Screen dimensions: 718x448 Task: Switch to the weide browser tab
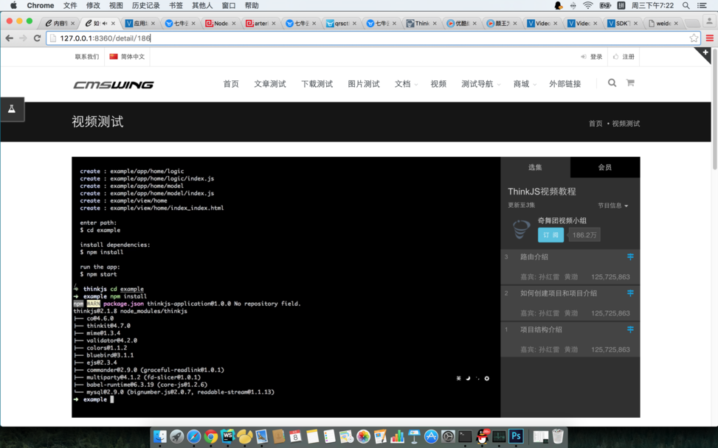663,24
